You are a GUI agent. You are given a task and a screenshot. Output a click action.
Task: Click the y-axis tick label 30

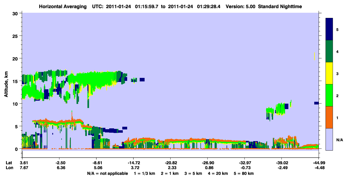coord(16,13)
